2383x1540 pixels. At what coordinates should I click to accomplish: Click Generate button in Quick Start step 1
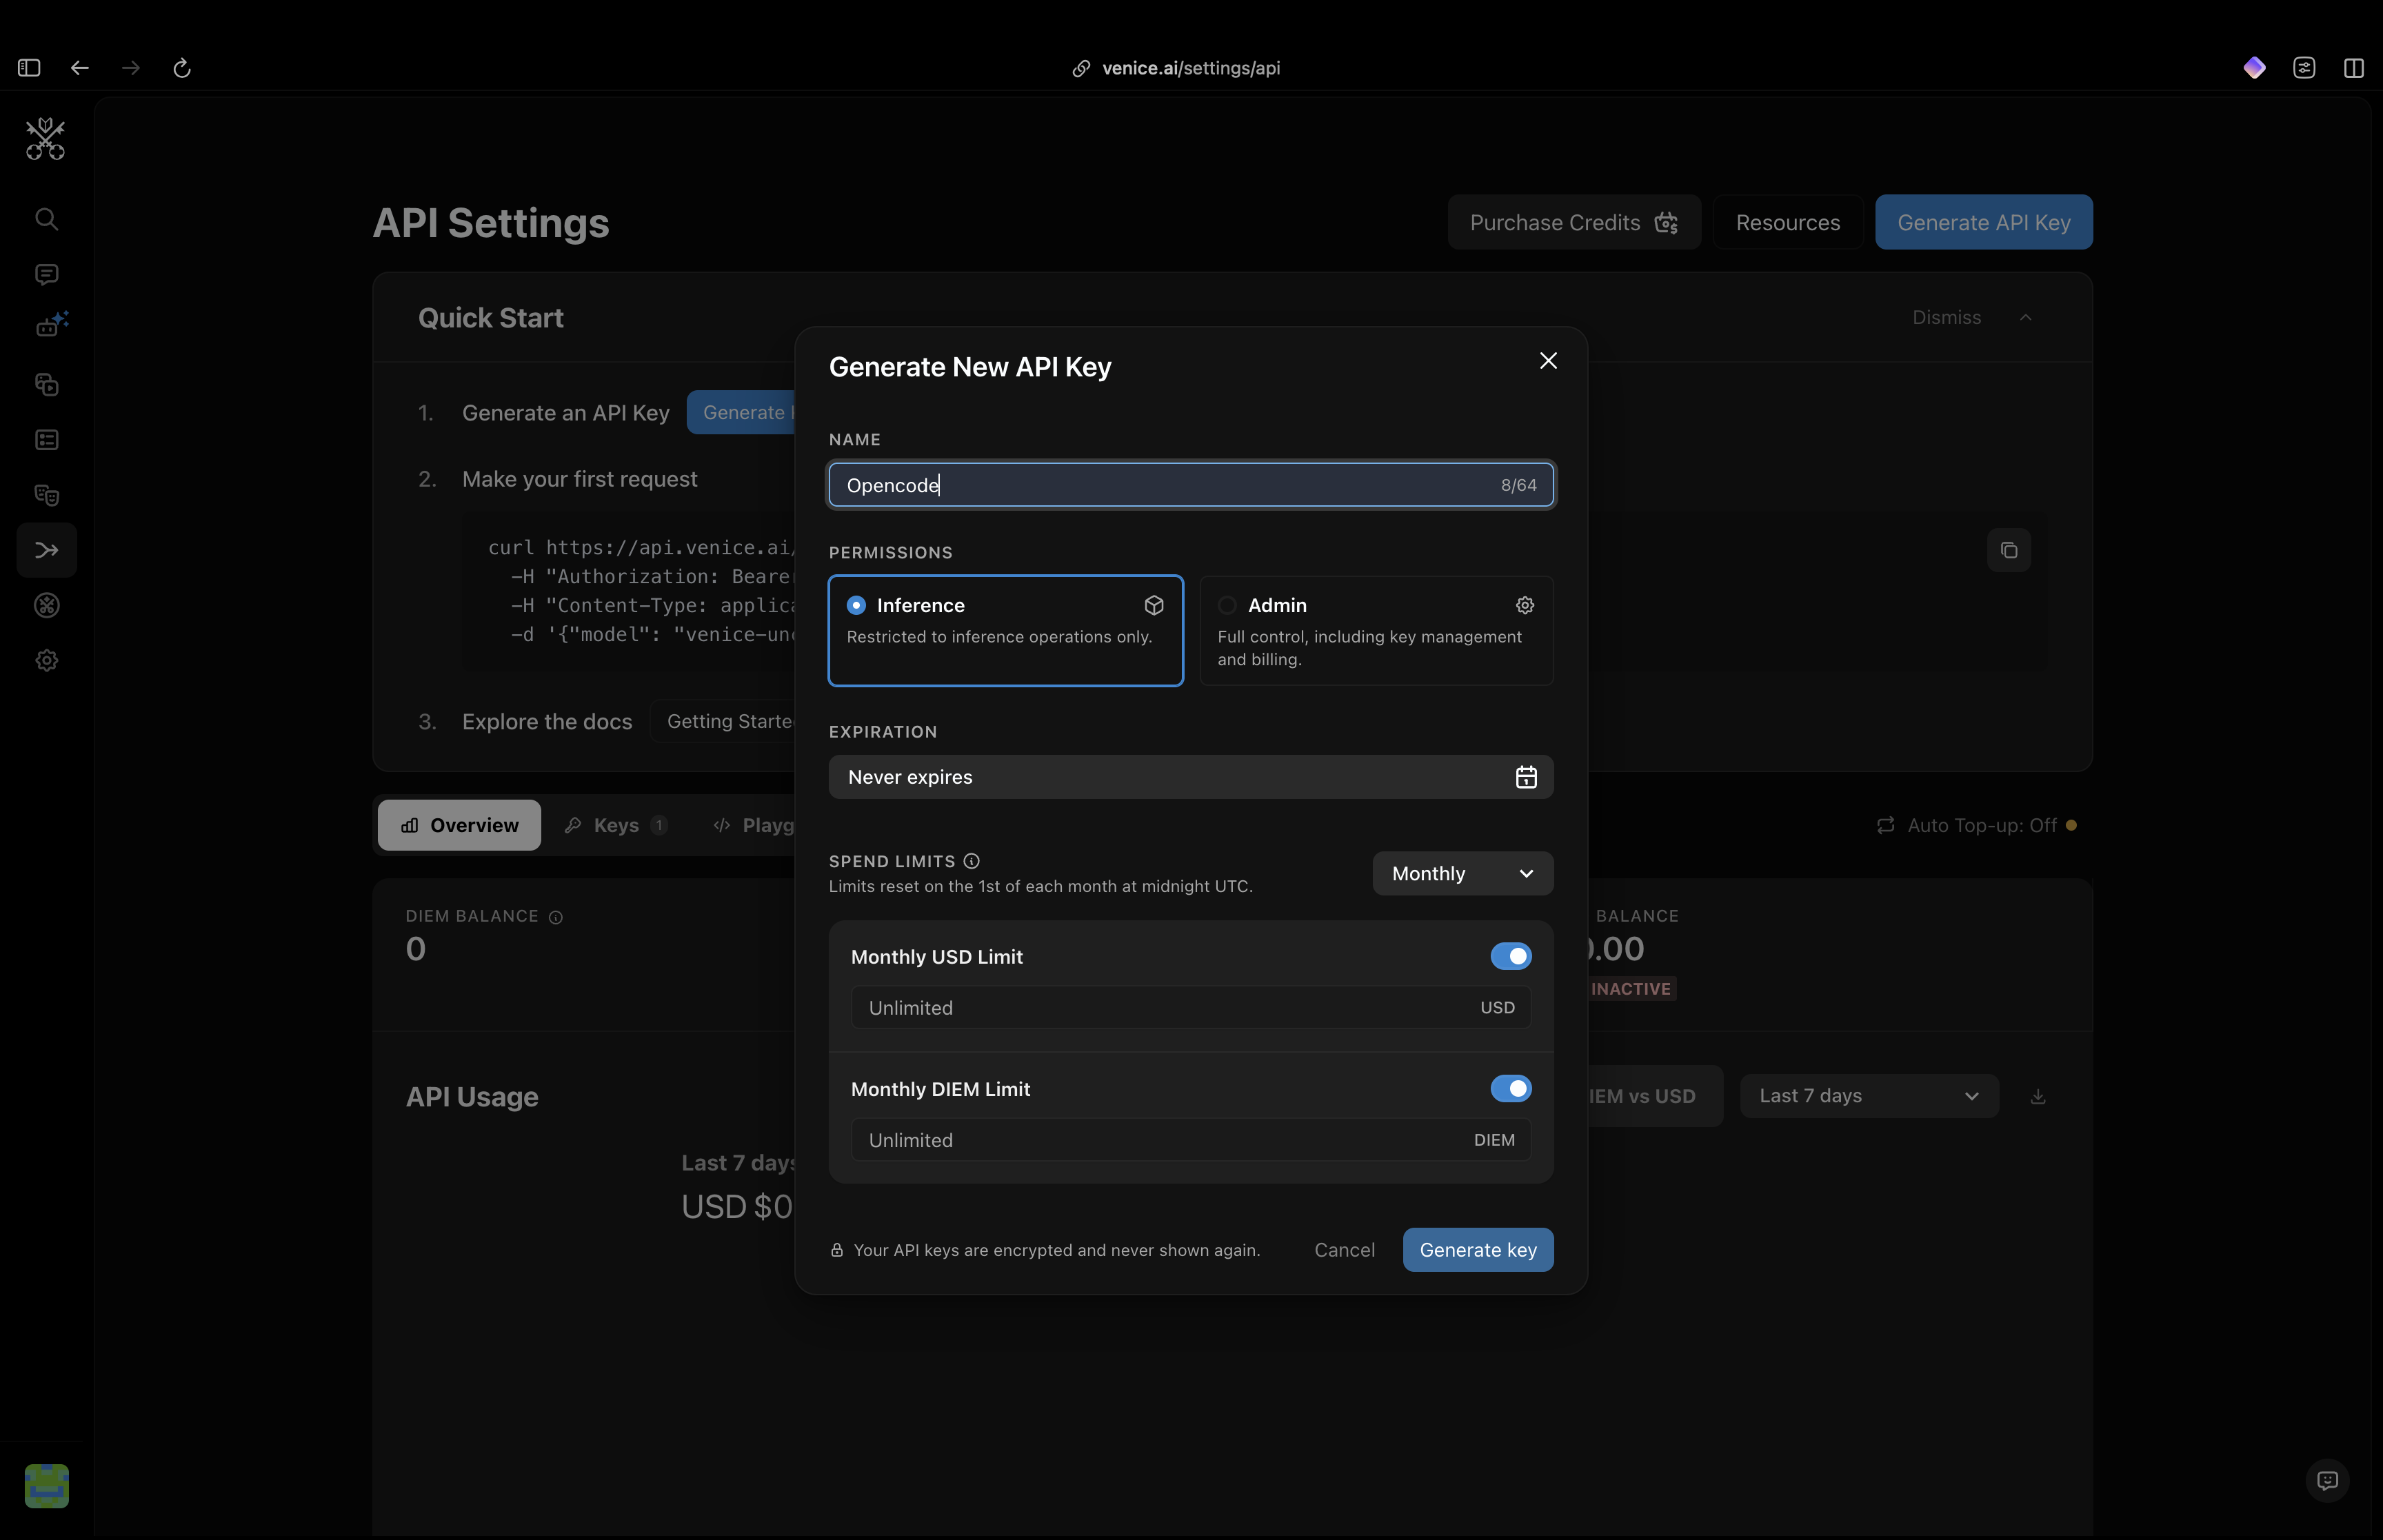click(x=742, y=412)
